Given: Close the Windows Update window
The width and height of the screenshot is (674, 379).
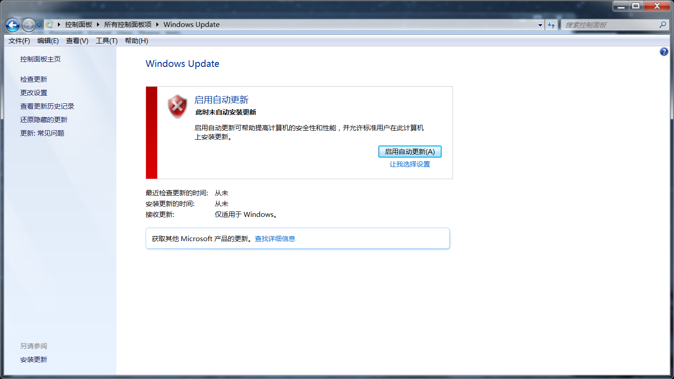Looking at the screenshot, I should point(657,6).
